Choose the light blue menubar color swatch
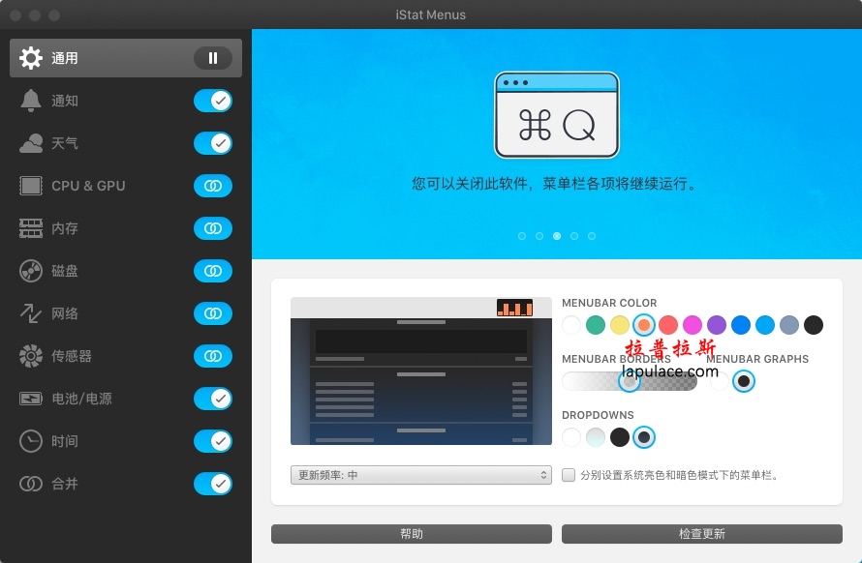 [x=765, y=325]
